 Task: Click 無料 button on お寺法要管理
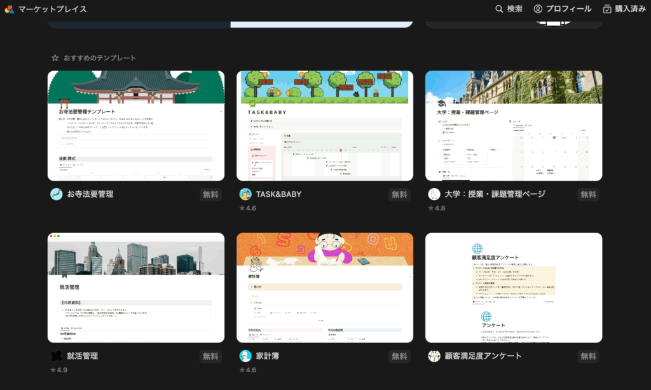210,195
